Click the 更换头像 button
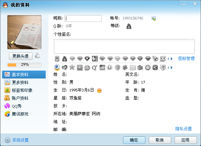The height and width of the screenshot is (146, 201). click(21, 56)
